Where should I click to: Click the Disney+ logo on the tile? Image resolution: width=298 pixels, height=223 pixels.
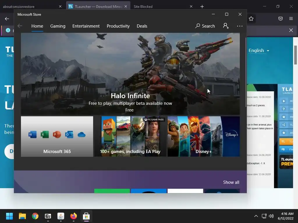point(231,134)
